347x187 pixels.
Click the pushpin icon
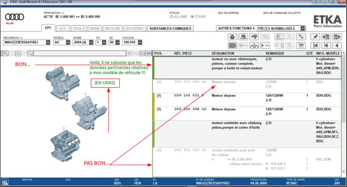315,37
